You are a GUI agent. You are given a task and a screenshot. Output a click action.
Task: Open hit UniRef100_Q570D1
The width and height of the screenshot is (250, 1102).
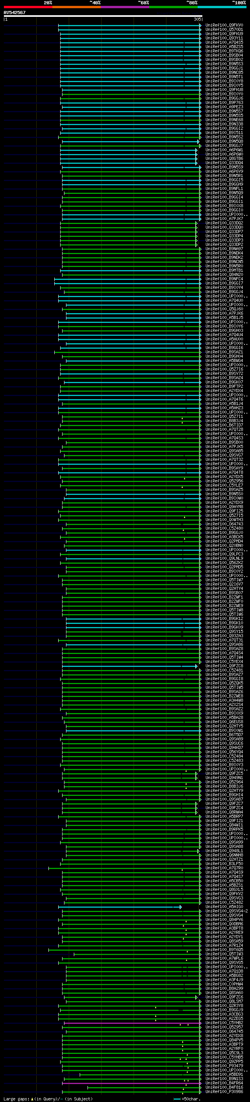pos(224,30)
